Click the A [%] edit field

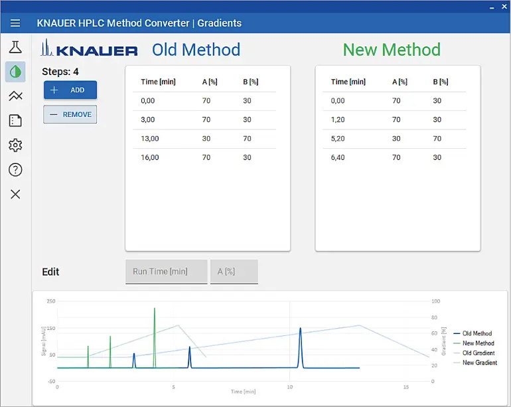click(x=234, y=272)
